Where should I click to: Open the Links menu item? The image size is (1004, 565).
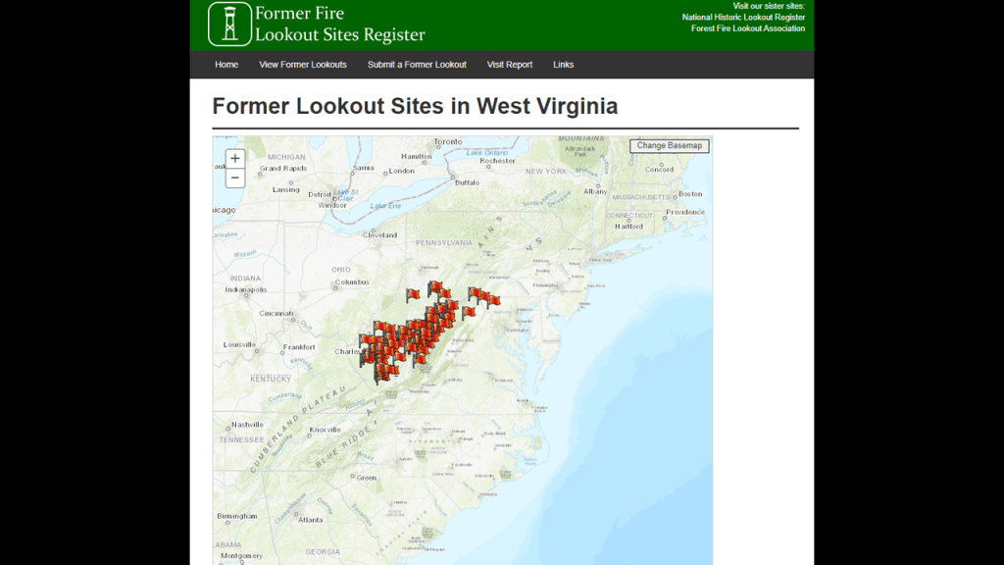coord(563,65)
